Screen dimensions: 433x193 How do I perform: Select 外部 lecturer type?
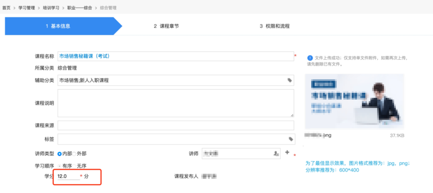coord(74,153)
